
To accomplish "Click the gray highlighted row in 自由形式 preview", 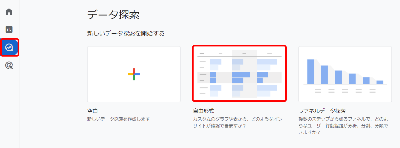I will pyautogui.click(x=239, y=77).
